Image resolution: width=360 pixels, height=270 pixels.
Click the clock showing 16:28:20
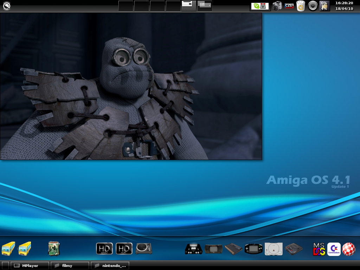click(344, 3)
